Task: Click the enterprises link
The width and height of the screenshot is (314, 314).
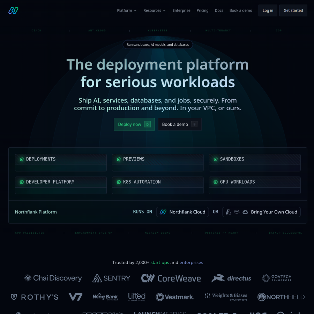Action: click(191, 262)
